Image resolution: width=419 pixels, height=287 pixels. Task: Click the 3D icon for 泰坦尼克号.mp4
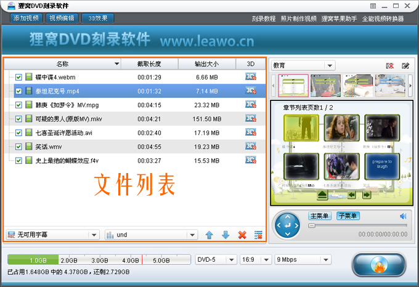pyautogui.click(x=251, y=91)
